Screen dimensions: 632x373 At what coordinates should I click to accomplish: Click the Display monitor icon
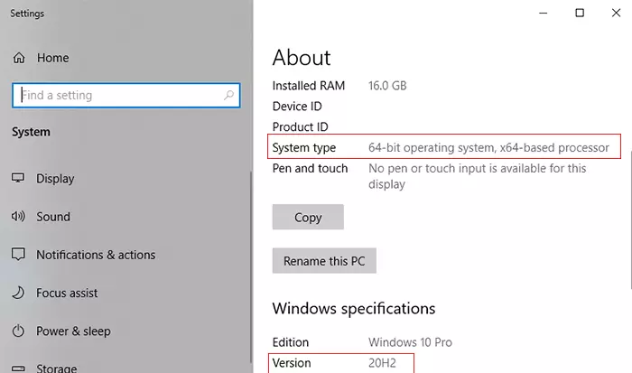pos(18,178)
